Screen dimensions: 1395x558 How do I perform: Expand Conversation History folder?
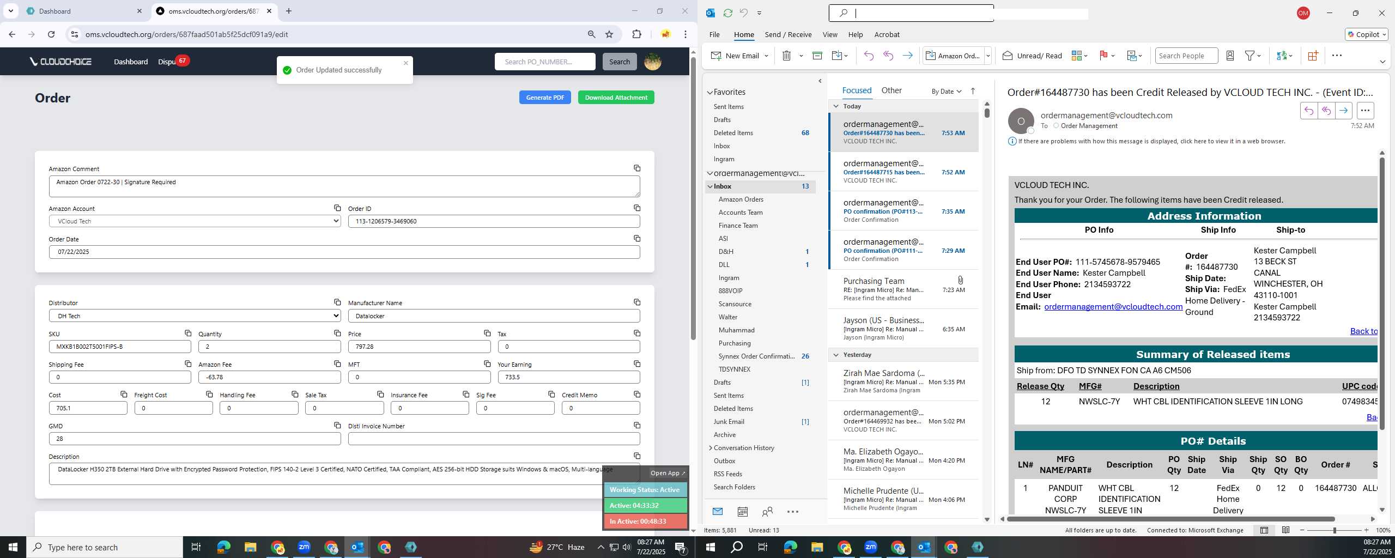click(x=710, y=448)
